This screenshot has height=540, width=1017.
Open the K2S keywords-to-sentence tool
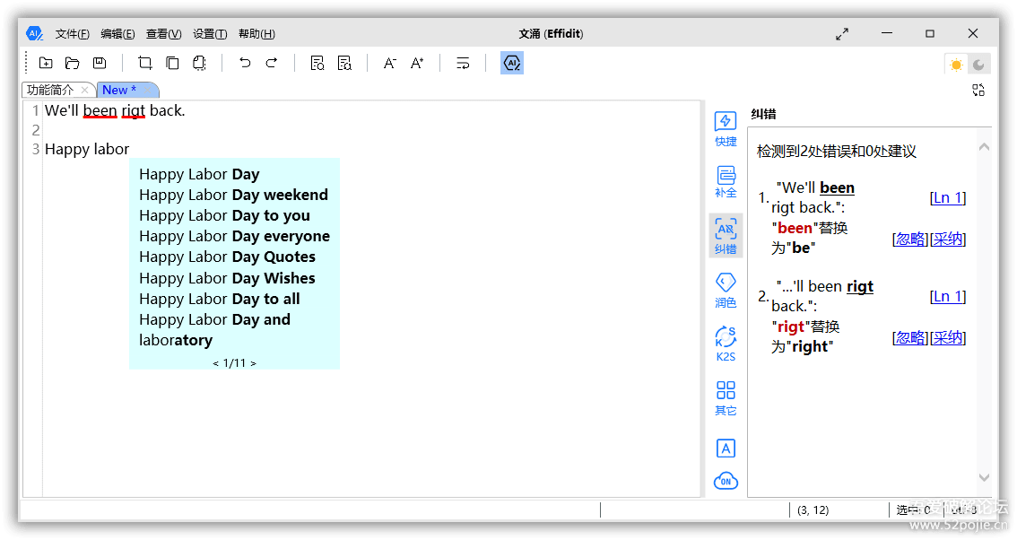click(x=726, y=344)
